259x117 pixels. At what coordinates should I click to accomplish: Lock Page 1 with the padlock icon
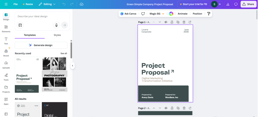pyautogui.click(x=172, y=22)
